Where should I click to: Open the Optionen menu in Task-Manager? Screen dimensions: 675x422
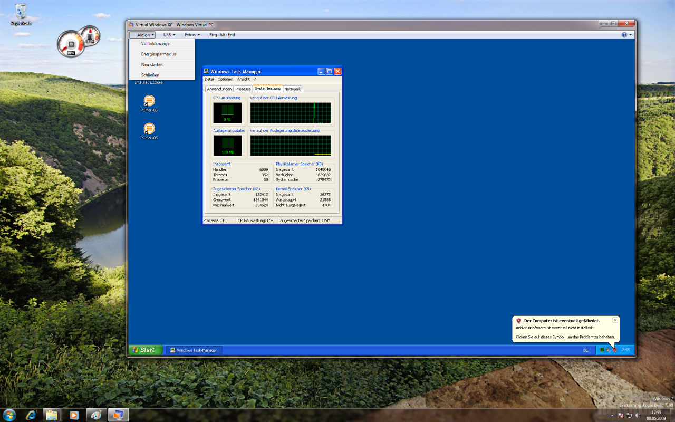[225, 79]
